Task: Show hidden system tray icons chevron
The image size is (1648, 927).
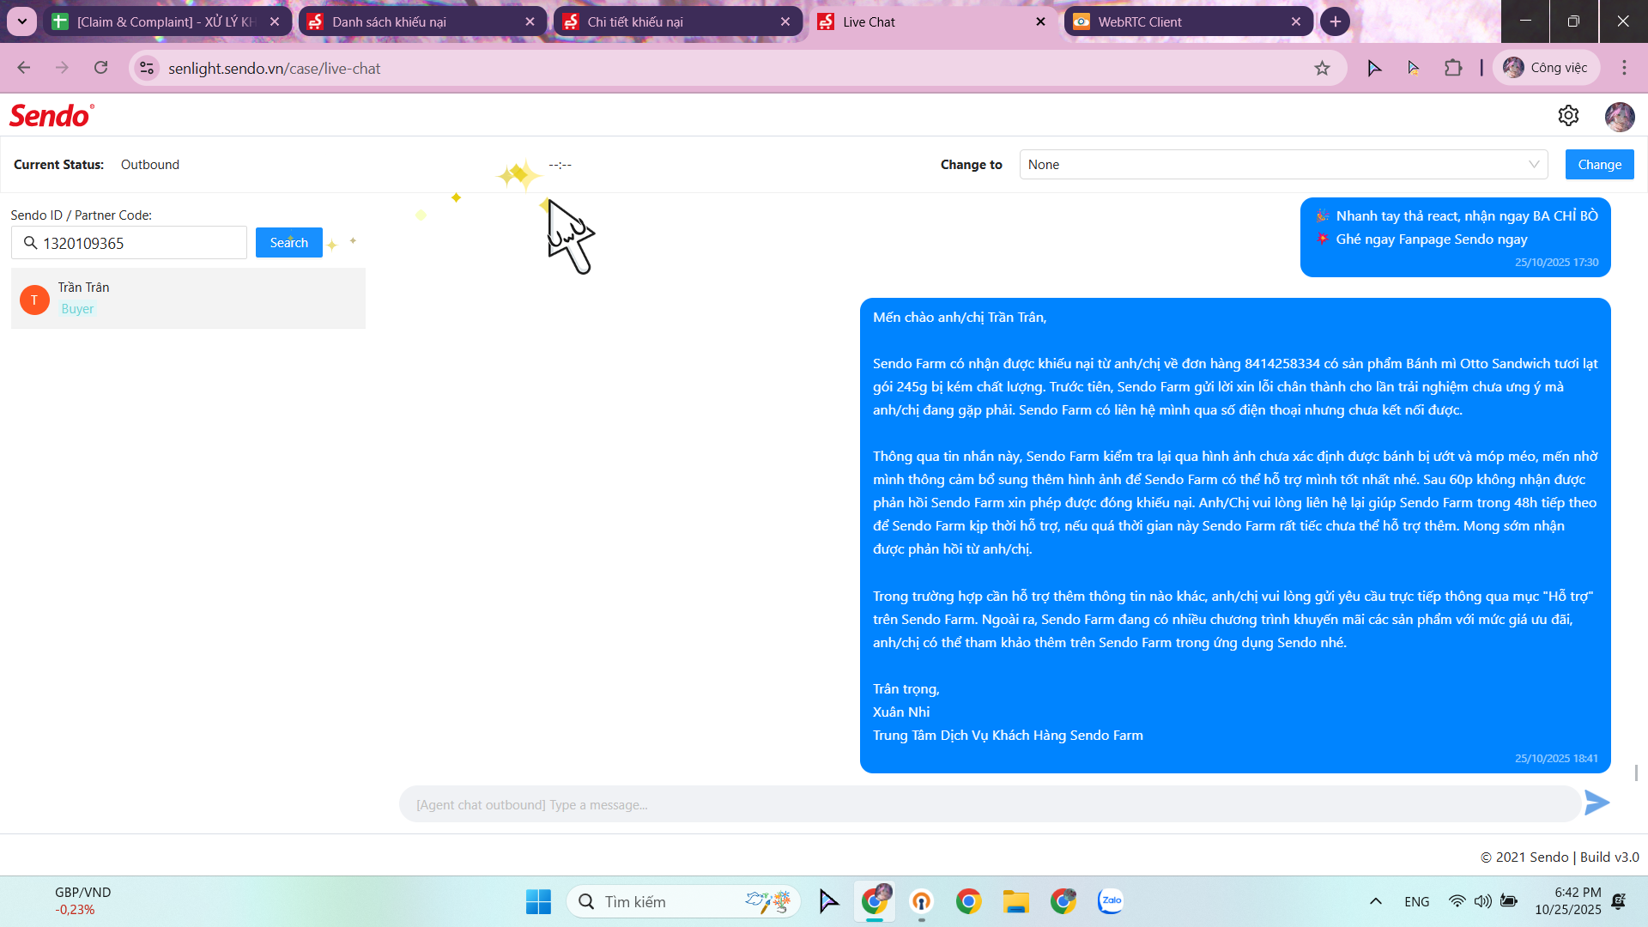Action: [1375, 901]
